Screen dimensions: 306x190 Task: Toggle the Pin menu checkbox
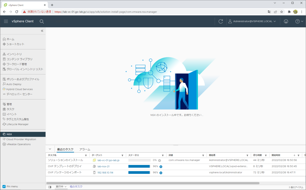[4, 186]
